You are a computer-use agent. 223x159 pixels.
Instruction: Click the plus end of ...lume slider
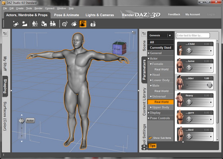click(x=211, y=68)
